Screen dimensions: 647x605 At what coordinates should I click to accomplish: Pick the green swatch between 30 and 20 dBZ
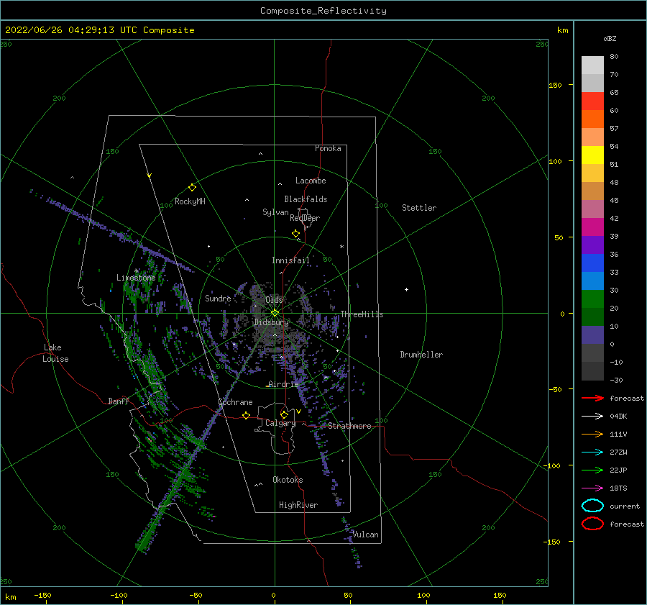click(x=592, y=299)
